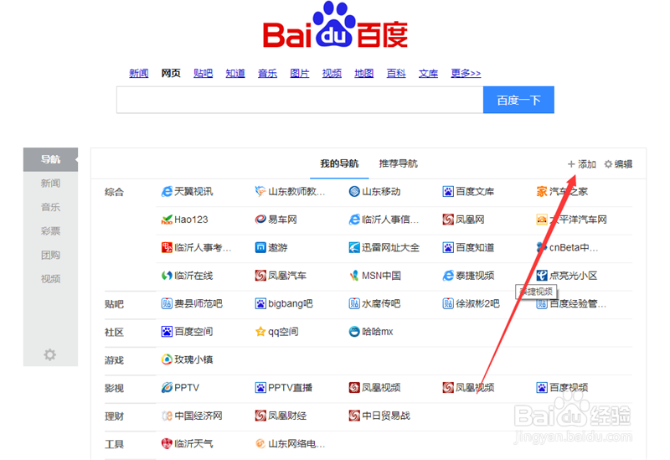Click the 百度一下 search button
The height and width of the screenshot is (460, 670).
(518, 100)
